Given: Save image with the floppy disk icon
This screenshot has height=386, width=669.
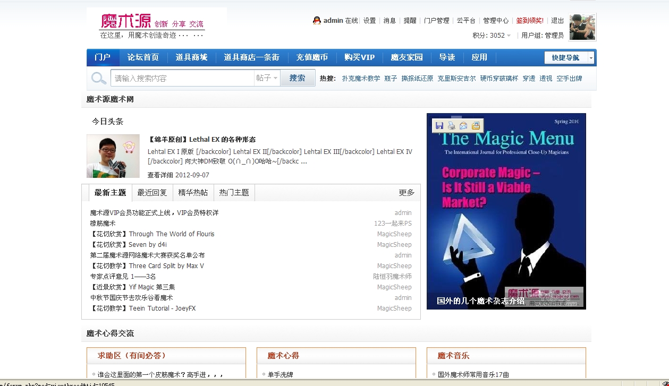Looking at the screenshot, I should click(x=439, y=125).
